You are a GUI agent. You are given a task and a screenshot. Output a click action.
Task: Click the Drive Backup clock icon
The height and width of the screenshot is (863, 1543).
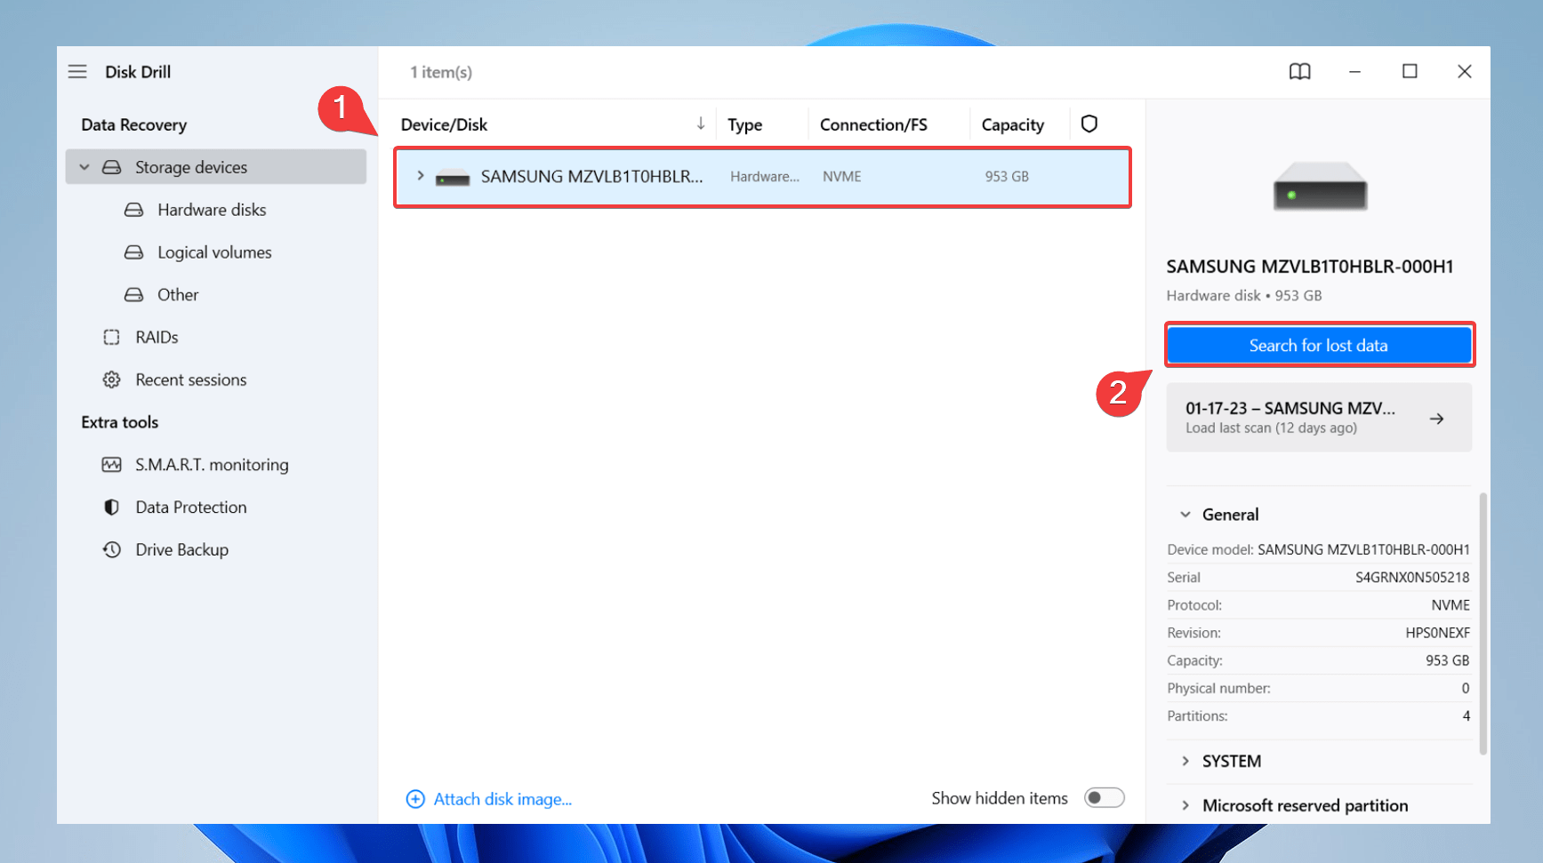tap(111, 549)
